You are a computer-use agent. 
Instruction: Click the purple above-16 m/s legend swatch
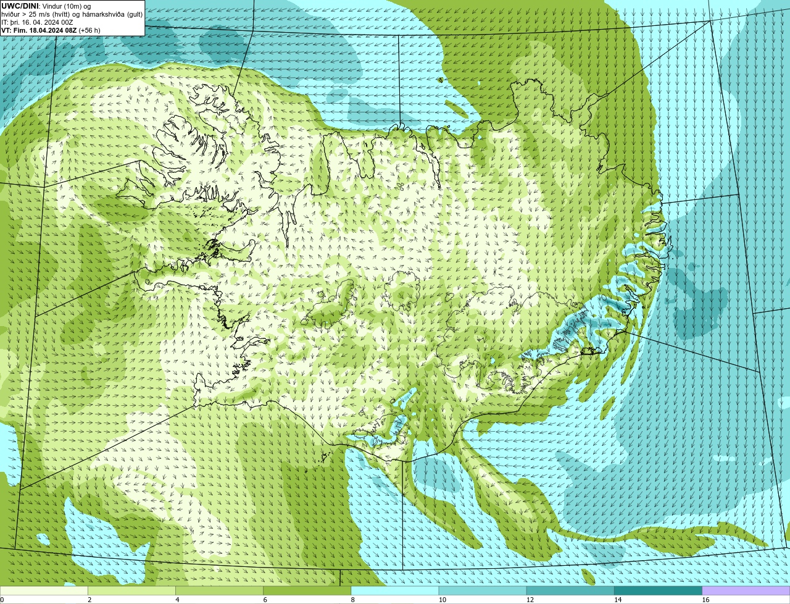746,591
